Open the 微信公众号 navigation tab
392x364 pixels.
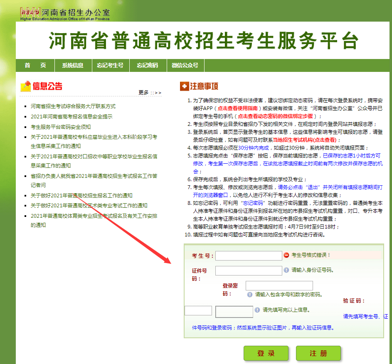coord(185,66)
